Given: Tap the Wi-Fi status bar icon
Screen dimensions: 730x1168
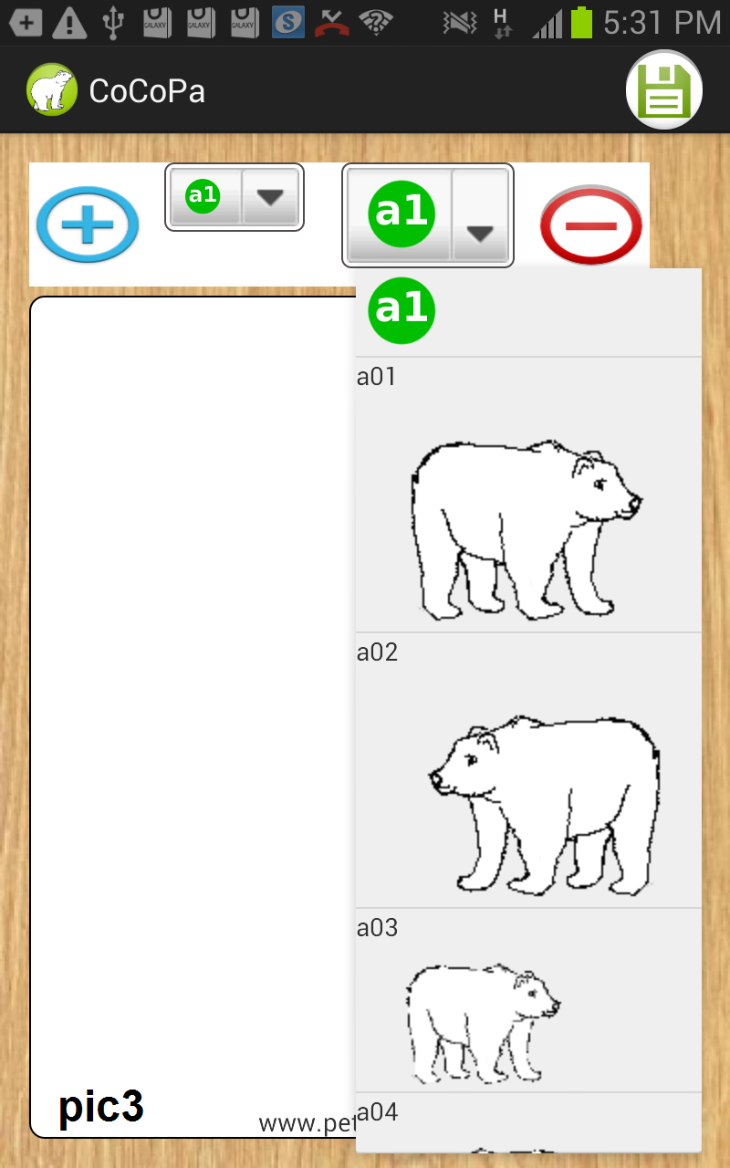Looking at the screenshot, I should (375, 22).
